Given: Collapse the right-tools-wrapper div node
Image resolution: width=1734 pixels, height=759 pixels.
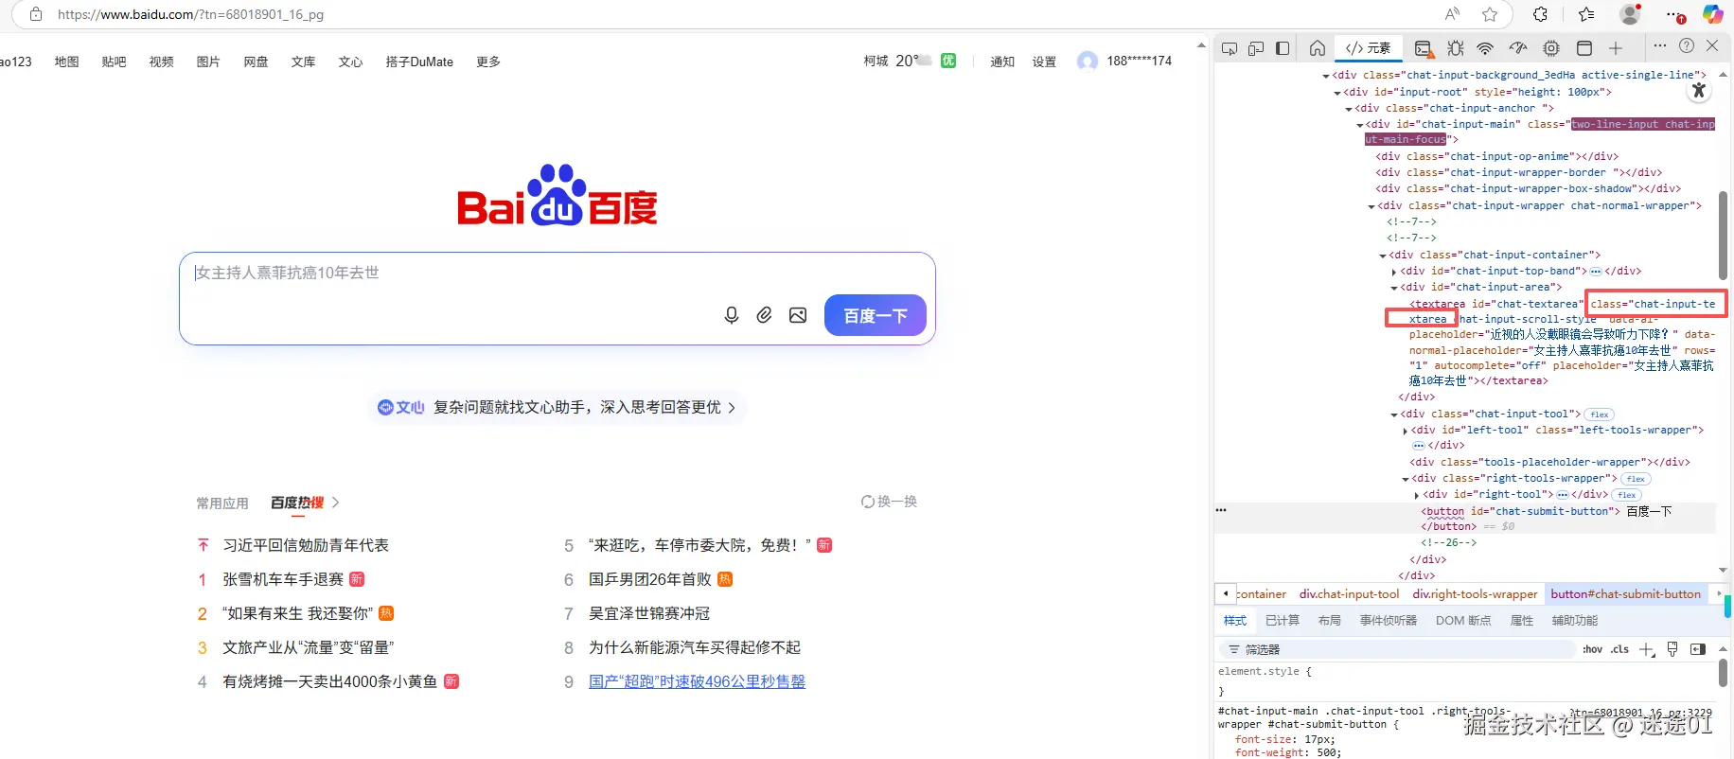Looking at the screenshot, I should (1406, 479).
